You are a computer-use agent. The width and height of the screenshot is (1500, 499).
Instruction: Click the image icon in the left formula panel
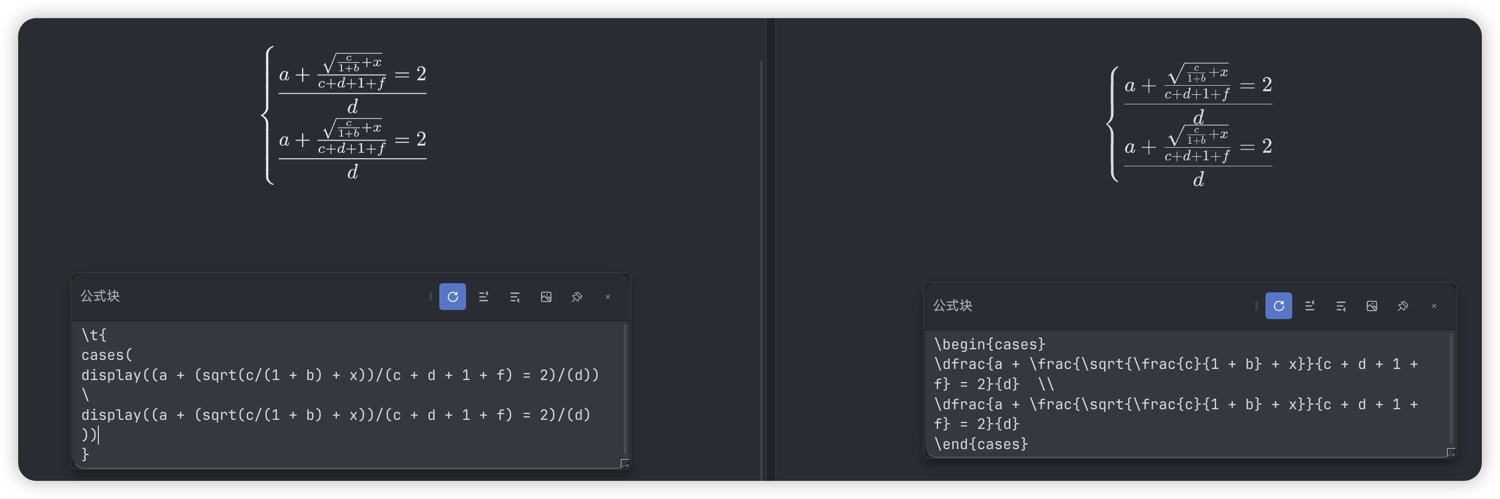pyautogui.click(x=546, y=296)
